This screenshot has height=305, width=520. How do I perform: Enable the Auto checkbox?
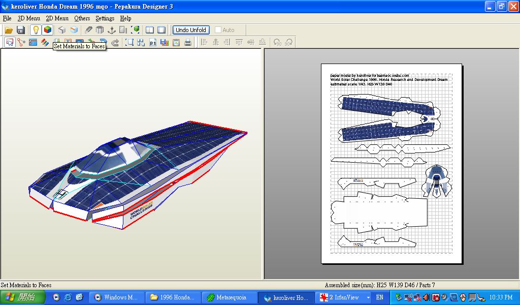click(x=218, y=30)
